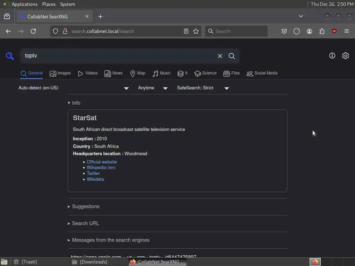355x266 pixels.
Task: Switch to the Music category
Action: pos(162,73)
